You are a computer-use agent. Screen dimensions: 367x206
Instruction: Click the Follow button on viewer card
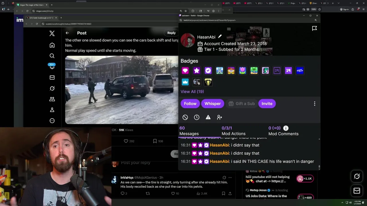click(x=190, y=104)
